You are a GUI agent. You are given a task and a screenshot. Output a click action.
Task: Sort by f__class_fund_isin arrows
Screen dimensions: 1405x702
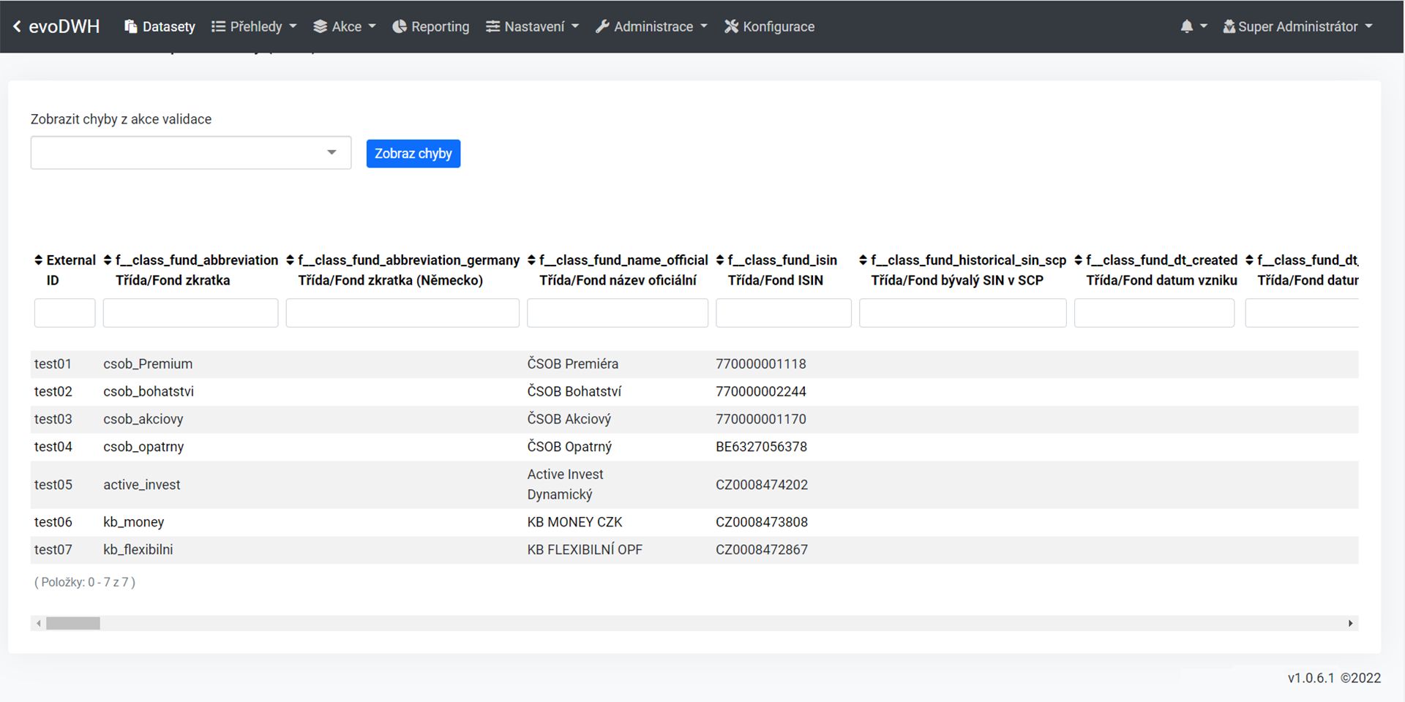720,260
